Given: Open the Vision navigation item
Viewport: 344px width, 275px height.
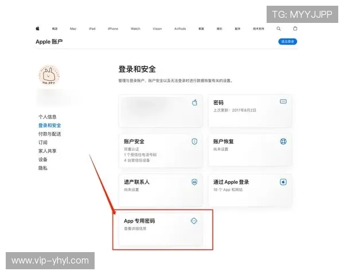Looking at the screenshot, I should (x=157, y=29).
